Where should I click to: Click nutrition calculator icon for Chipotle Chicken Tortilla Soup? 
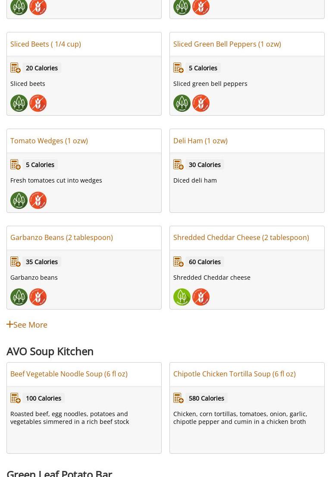click(x=179, y=398)
